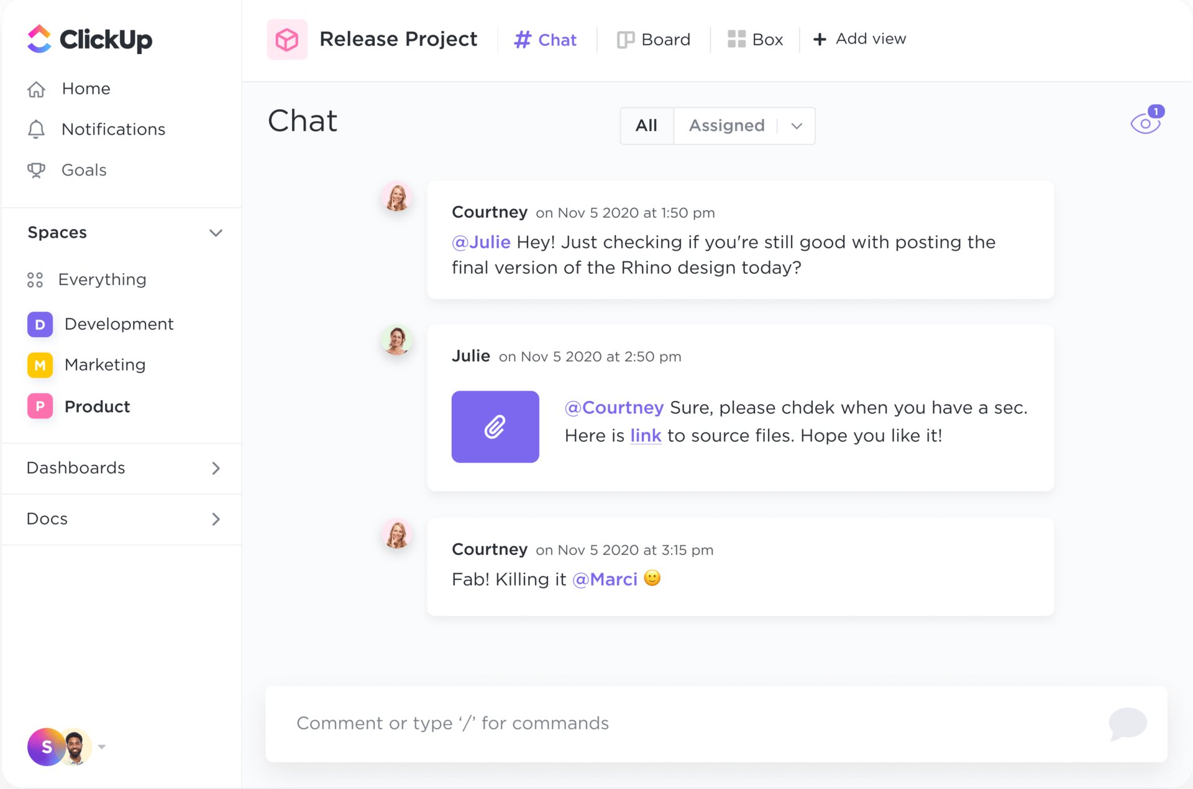Switch filter to All messages
The height and width of the screenshot is (789, 1193).
coord(646,125)
